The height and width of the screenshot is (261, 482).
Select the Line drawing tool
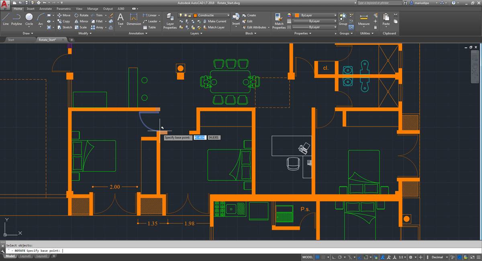pos(6,19)
